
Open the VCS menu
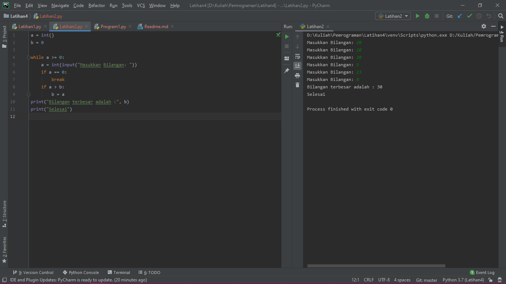pyautogui.click(x=141, y=6)
